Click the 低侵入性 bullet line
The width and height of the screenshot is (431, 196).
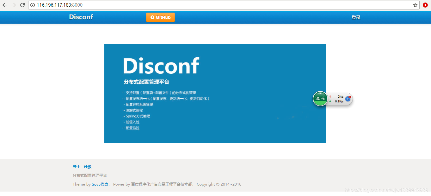point(131,122)
